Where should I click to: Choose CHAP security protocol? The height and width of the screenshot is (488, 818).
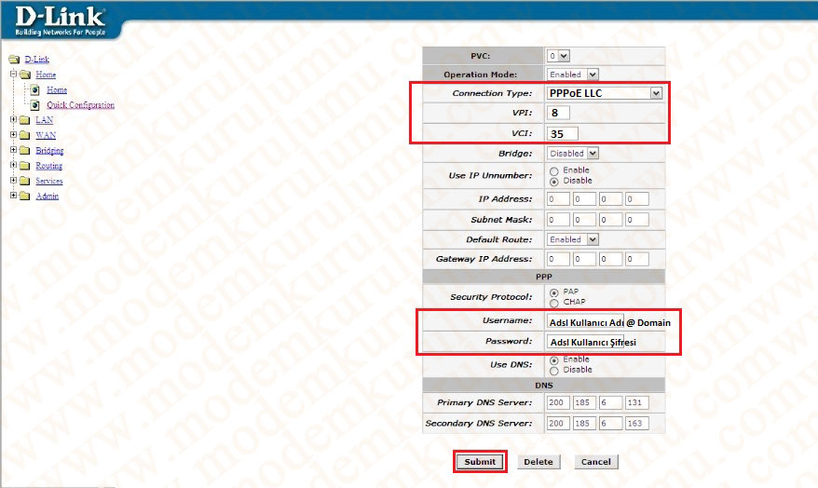pos(554,303)
